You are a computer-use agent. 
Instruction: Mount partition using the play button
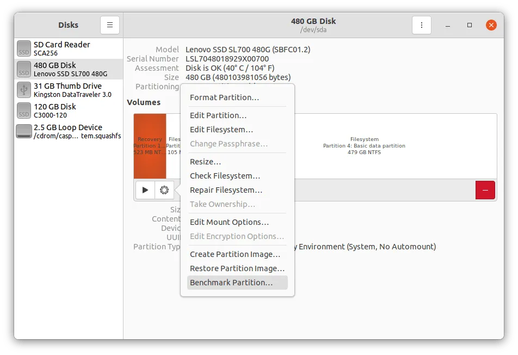[144, 190]
